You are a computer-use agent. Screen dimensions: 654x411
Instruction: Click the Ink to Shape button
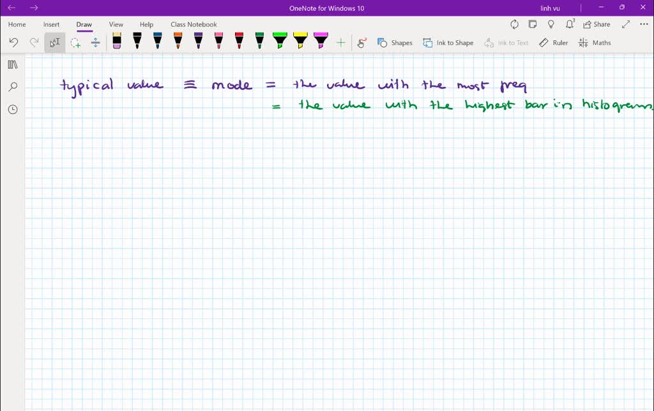click(448, 43)
